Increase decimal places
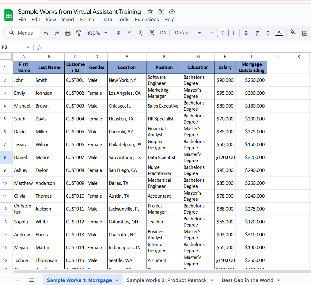The height and width of the screenshot is (285, 311). click(x=151, y=33)
